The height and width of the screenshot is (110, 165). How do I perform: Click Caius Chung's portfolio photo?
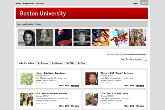(x=92, y=99)
